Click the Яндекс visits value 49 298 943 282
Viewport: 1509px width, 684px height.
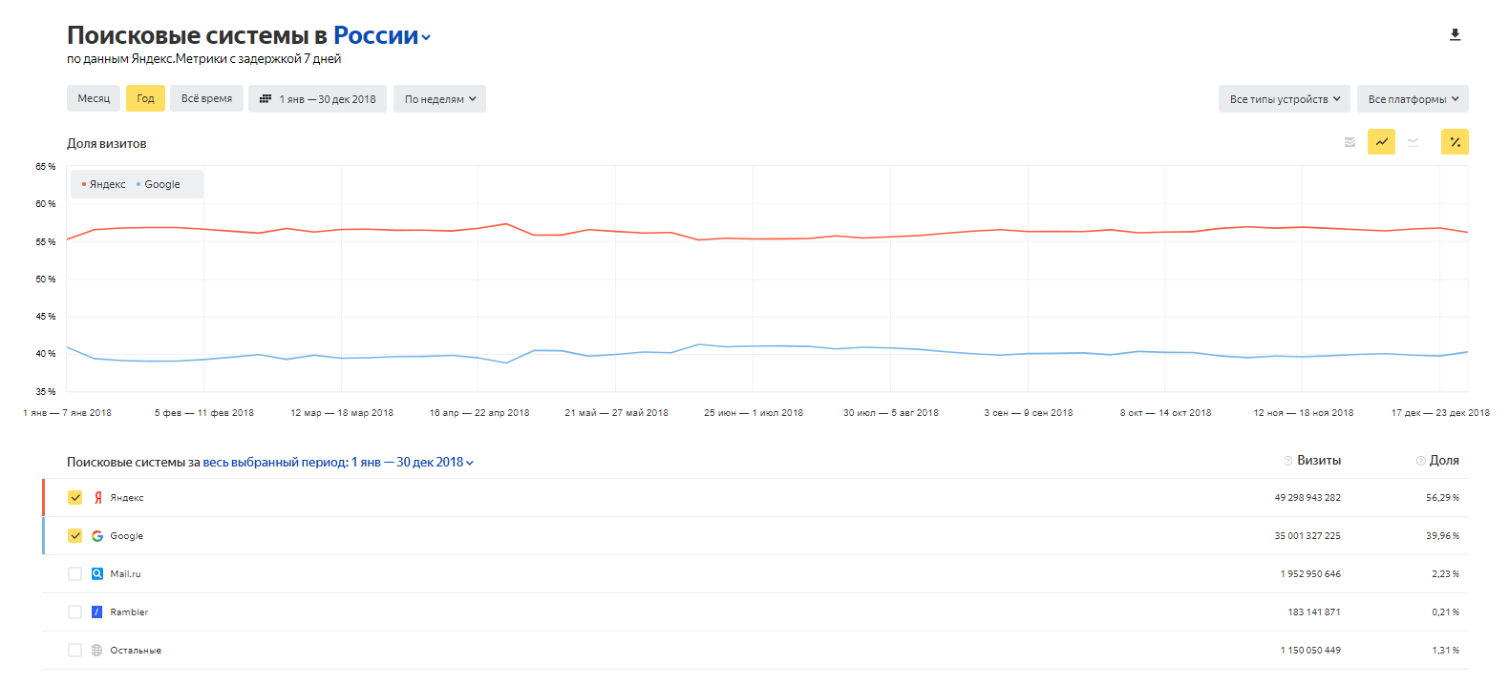coord(1307,498)
